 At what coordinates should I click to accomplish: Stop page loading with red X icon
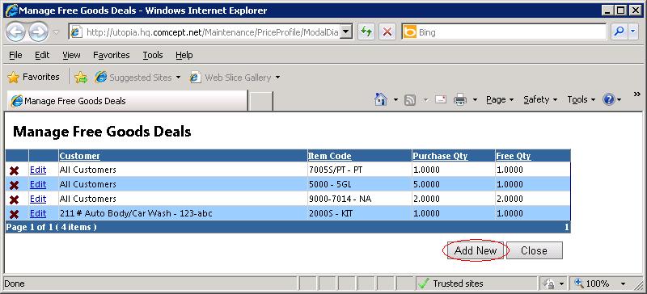pos(387,31)
